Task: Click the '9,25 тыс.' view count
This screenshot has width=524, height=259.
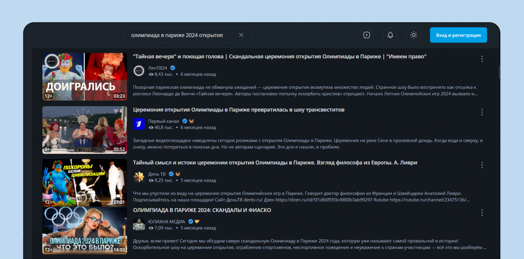Action: tap(161, 181)
